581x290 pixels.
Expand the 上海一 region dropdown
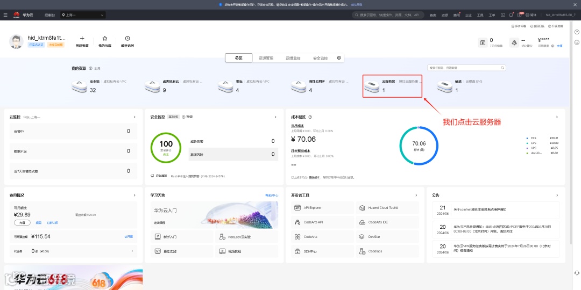[83, 15]
